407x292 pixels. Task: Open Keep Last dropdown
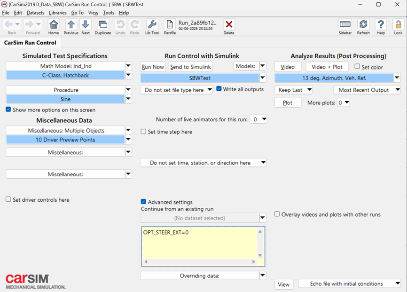pyautogui.click(x=294, y=90)
